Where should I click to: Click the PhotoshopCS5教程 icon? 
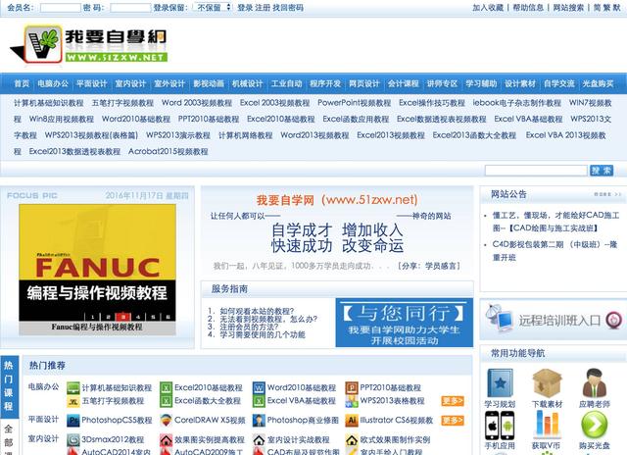[72, 421]
